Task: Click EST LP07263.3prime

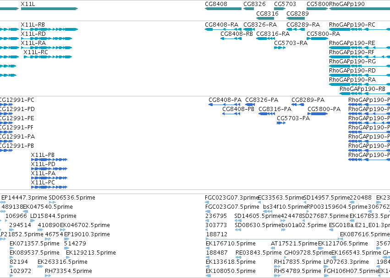Action: click(346, 262)
